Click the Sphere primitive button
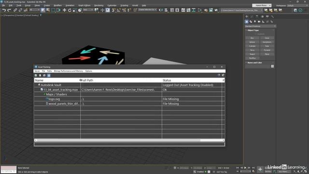Screen dimensions: 309x174 point(252,42)
